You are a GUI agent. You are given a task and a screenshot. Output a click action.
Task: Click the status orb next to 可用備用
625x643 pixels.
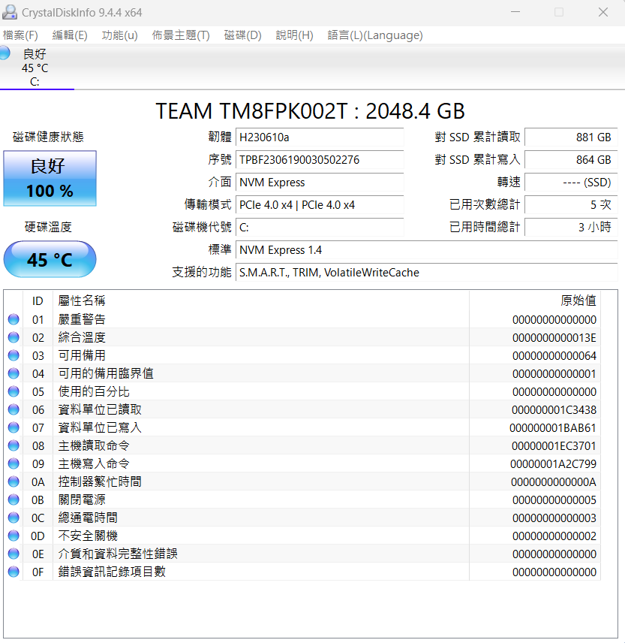[x=14, y=355]
